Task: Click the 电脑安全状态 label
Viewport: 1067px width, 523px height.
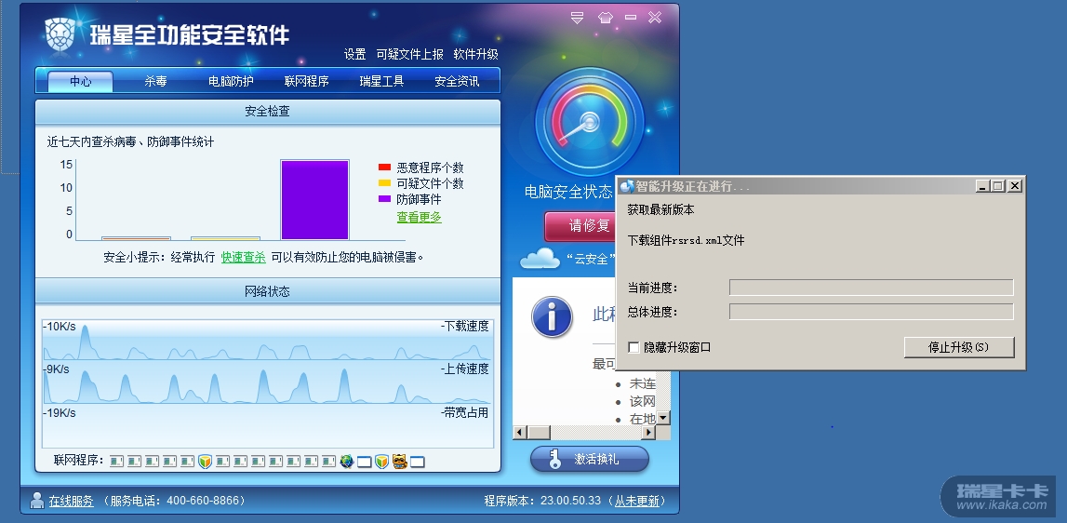Action: pos(568,192)
